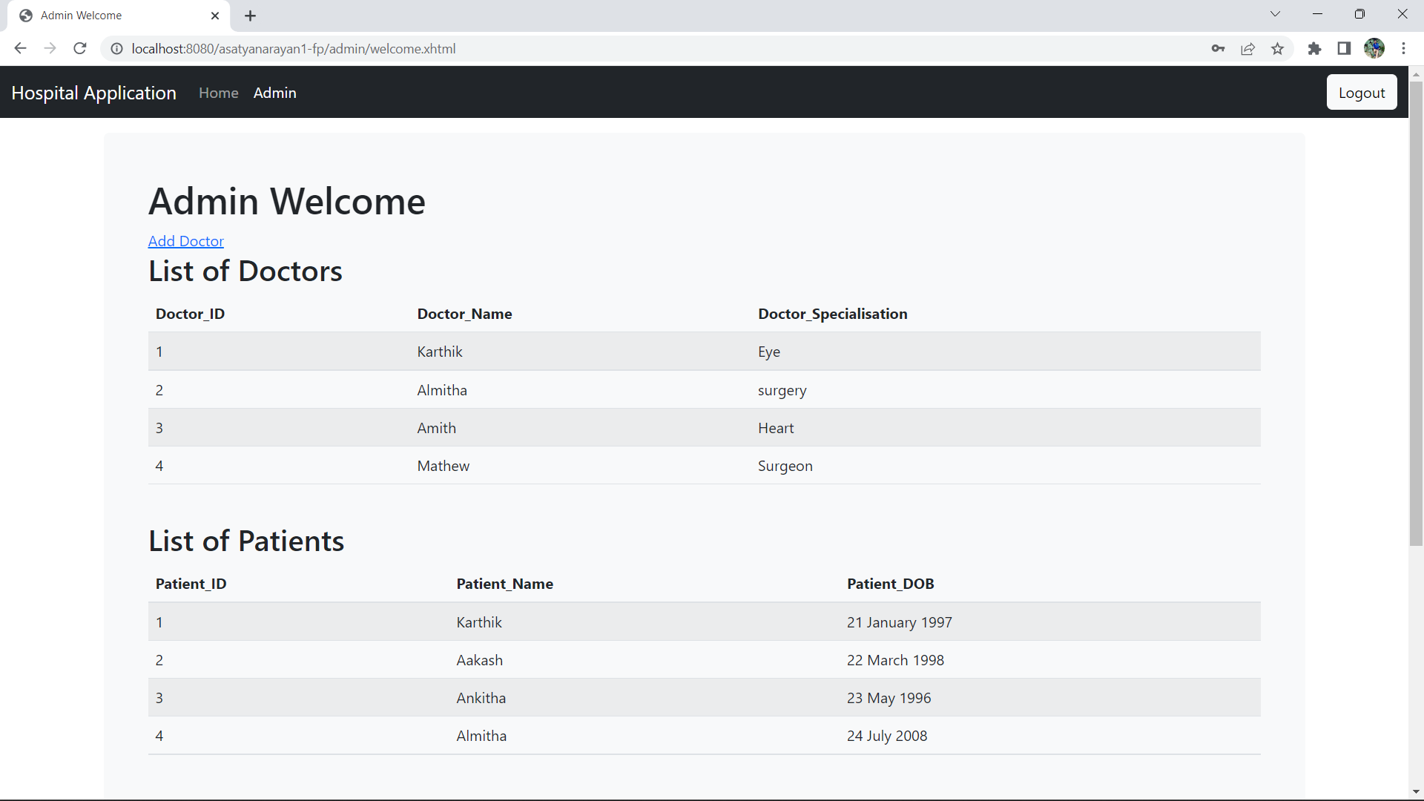Screen dimensions: 1424x801
Task: Share this page using the share icon
Action: pos(1248,49)
